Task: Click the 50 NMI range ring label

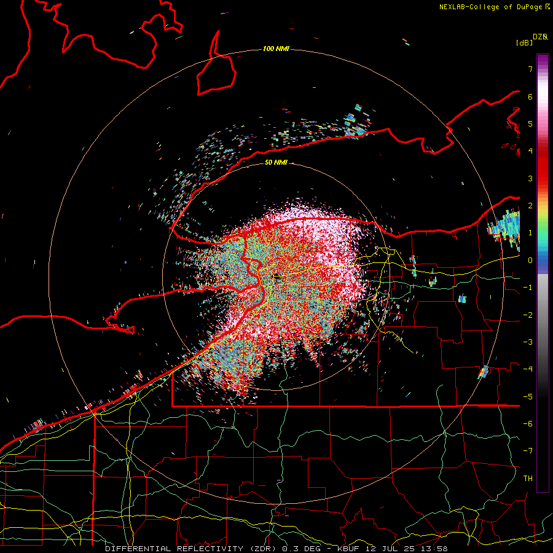Action: pyautogui.click(x=276, y=162)
